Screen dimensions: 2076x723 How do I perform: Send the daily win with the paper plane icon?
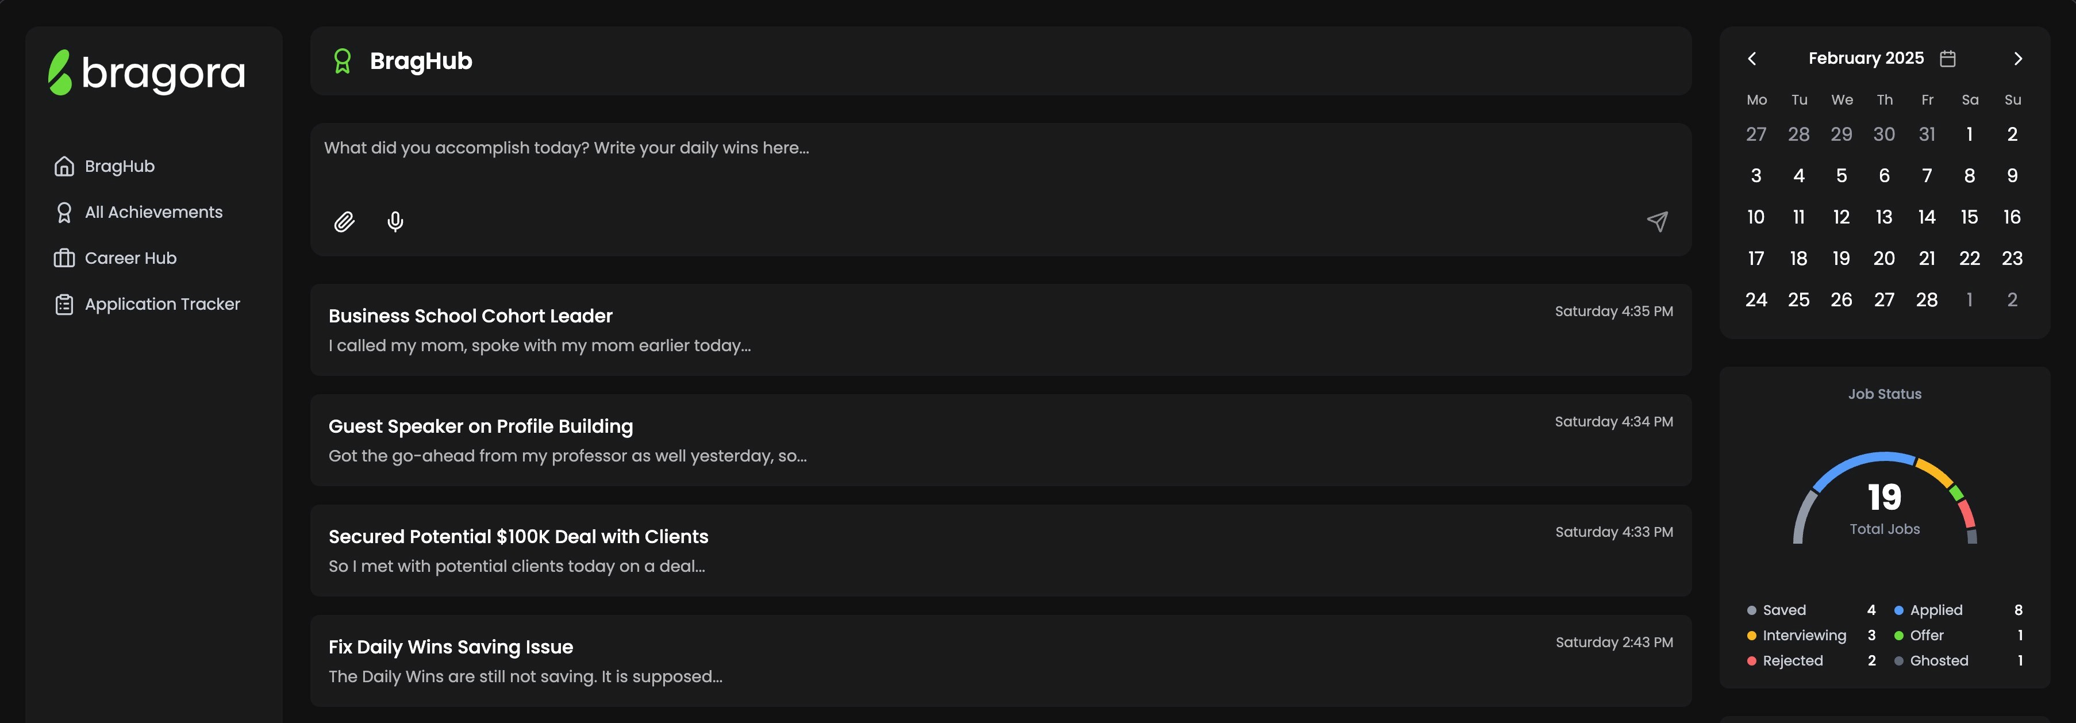(1657, 222)
